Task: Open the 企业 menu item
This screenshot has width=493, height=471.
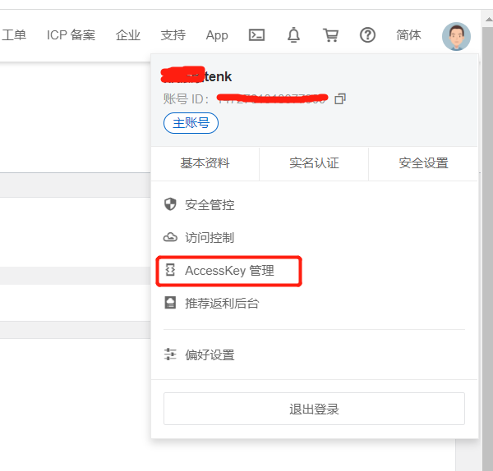Action: pyautogui.click(x=127, y=35)
